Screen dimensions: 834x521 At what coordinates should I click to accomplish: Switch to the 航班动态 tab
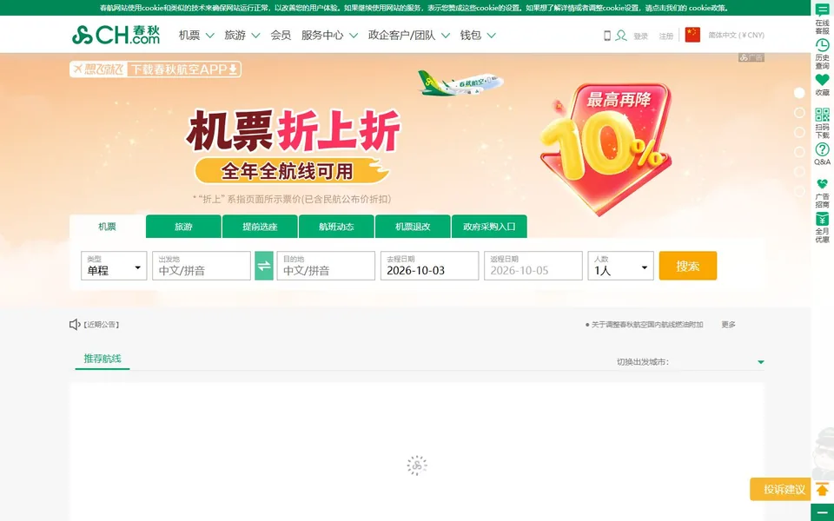pos(336,227)
